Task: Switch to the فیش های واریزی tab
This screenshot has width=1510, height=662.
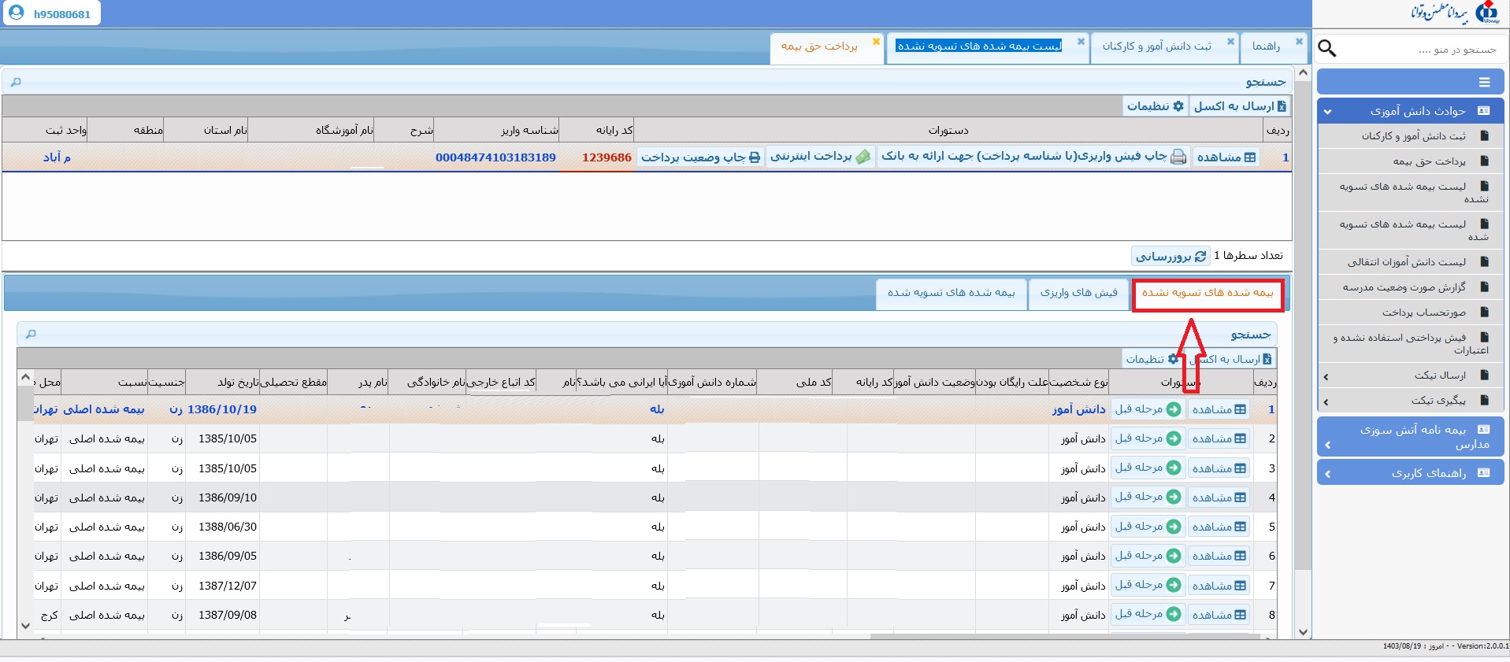Action: (1078, 293)
